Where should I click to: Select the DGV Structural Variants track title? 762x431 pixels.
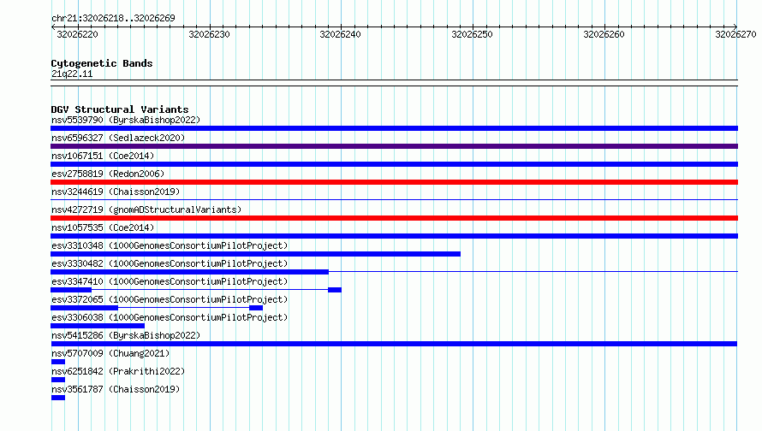point(120,109)
